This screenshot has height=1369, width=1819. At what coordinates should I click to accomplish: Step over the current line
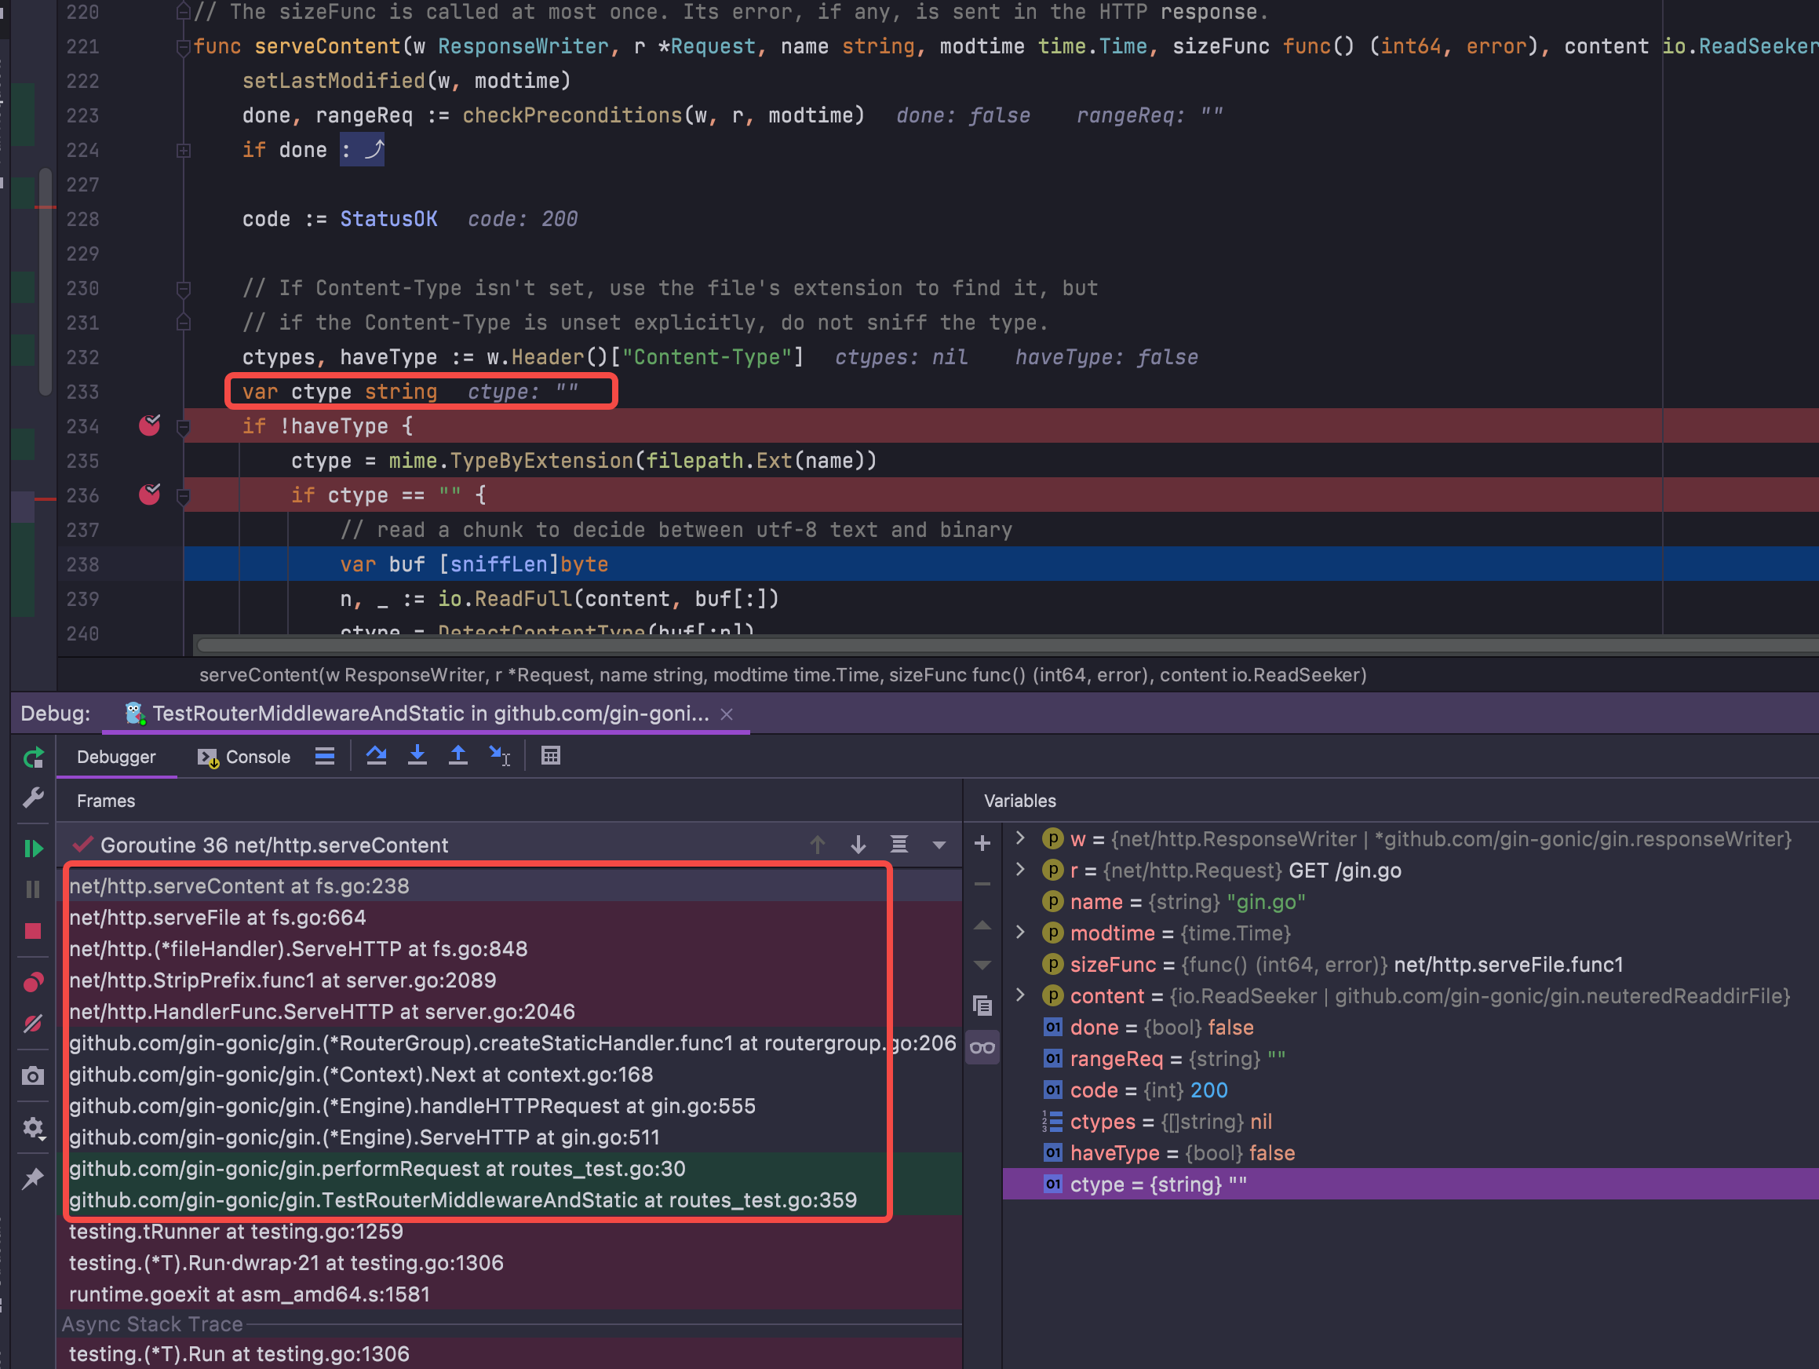[376, 755]
